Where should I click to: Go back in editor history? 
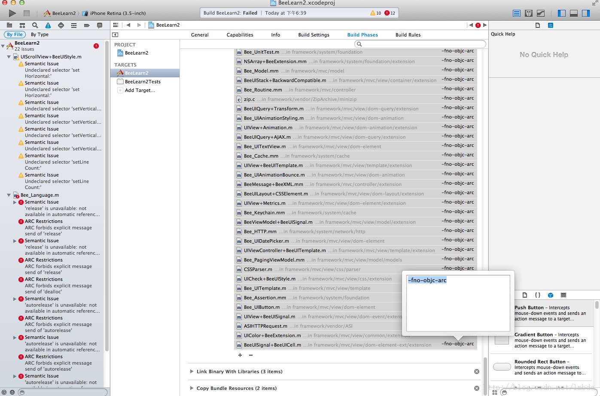tap(128, 25)
